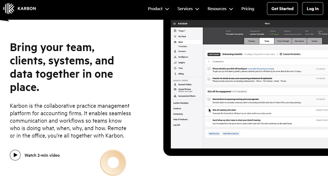Click the Insights bar chart icon
328x178 pixels.
(x=175, y=63)
